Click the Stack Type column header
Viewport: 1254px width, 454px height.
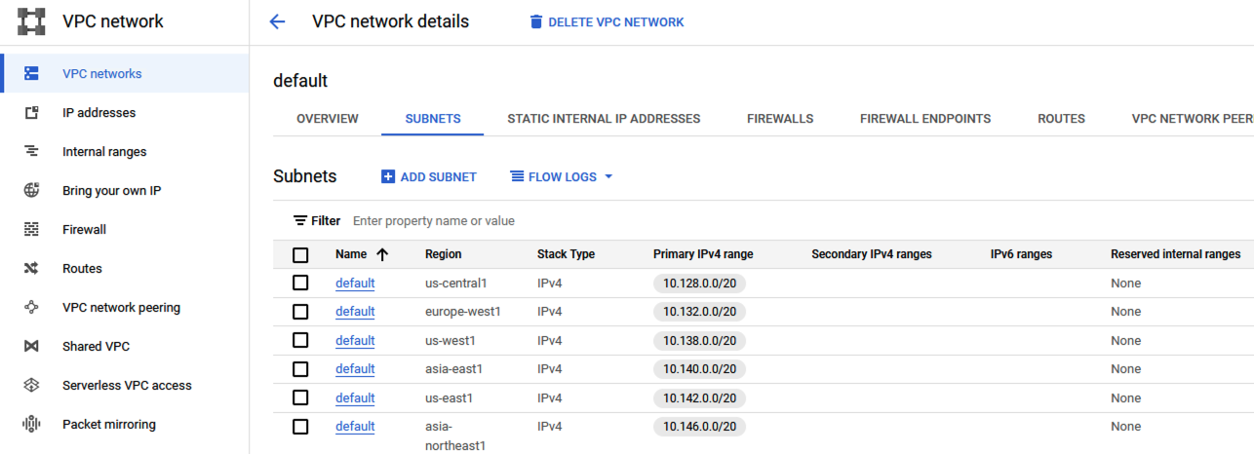(x=566, y=254)
